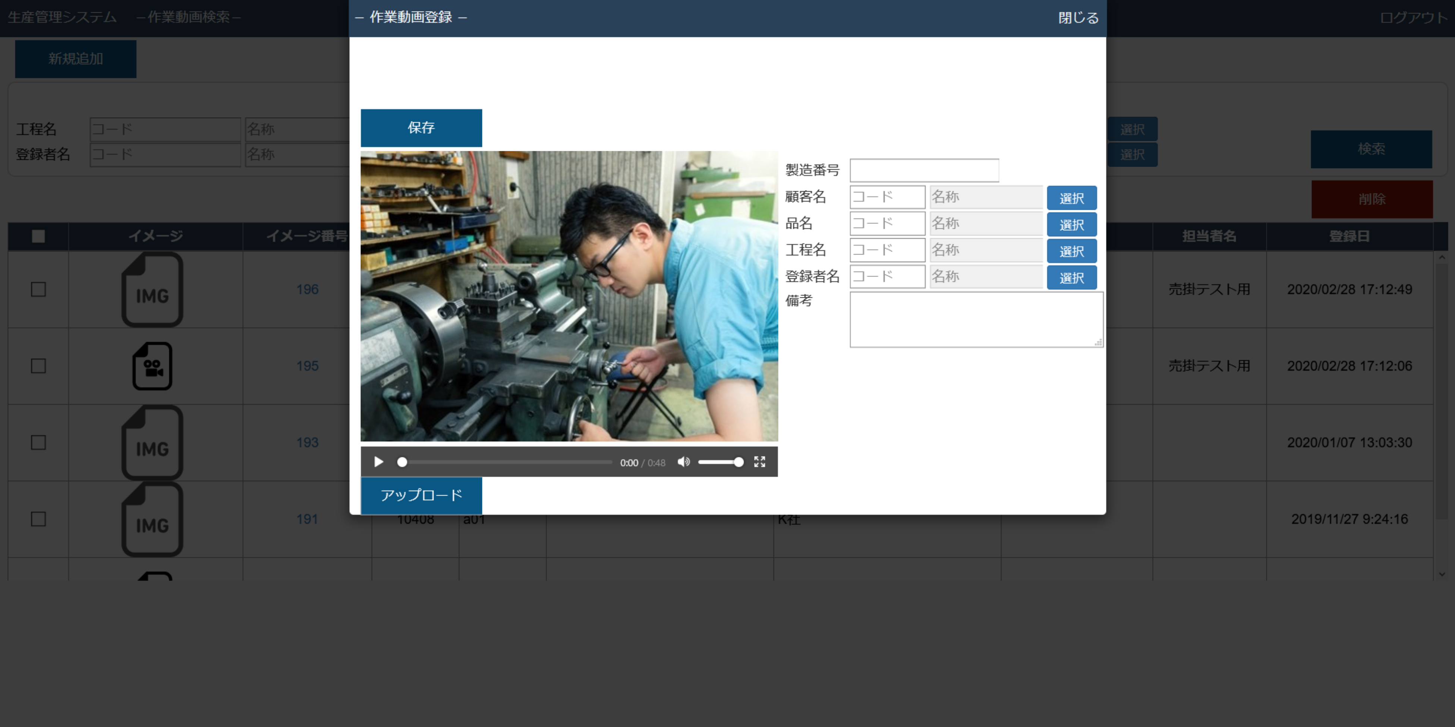Viewport: 1455px width, 727px height.
Task: Play the work video
Action: point(378,462)
